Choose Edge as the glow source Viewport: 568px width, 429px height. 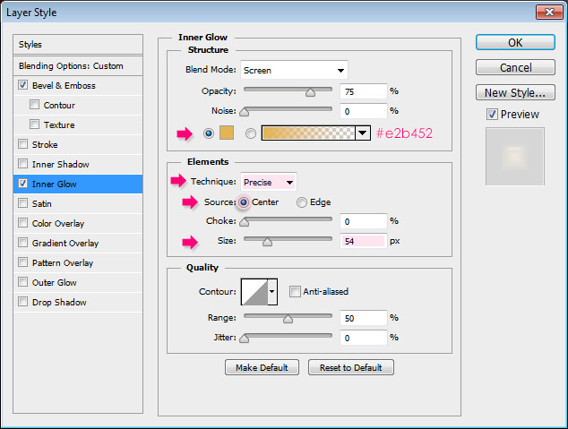click(x=302, y=202)
